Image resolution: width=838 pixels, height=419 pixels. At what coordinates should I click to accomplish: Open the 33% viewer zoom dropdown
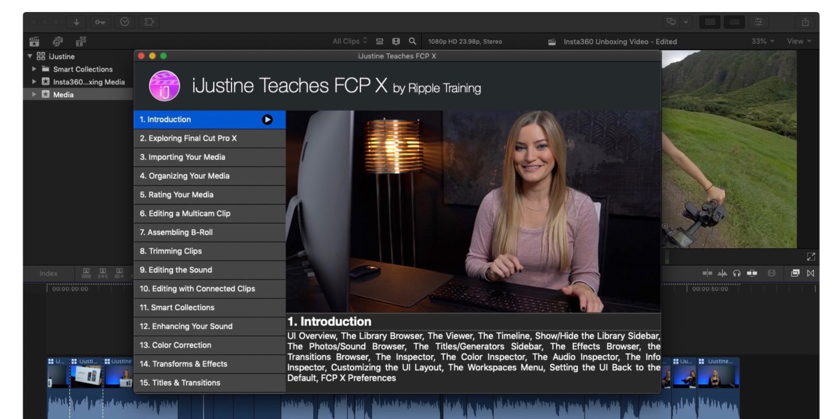(x=763, y=41)
